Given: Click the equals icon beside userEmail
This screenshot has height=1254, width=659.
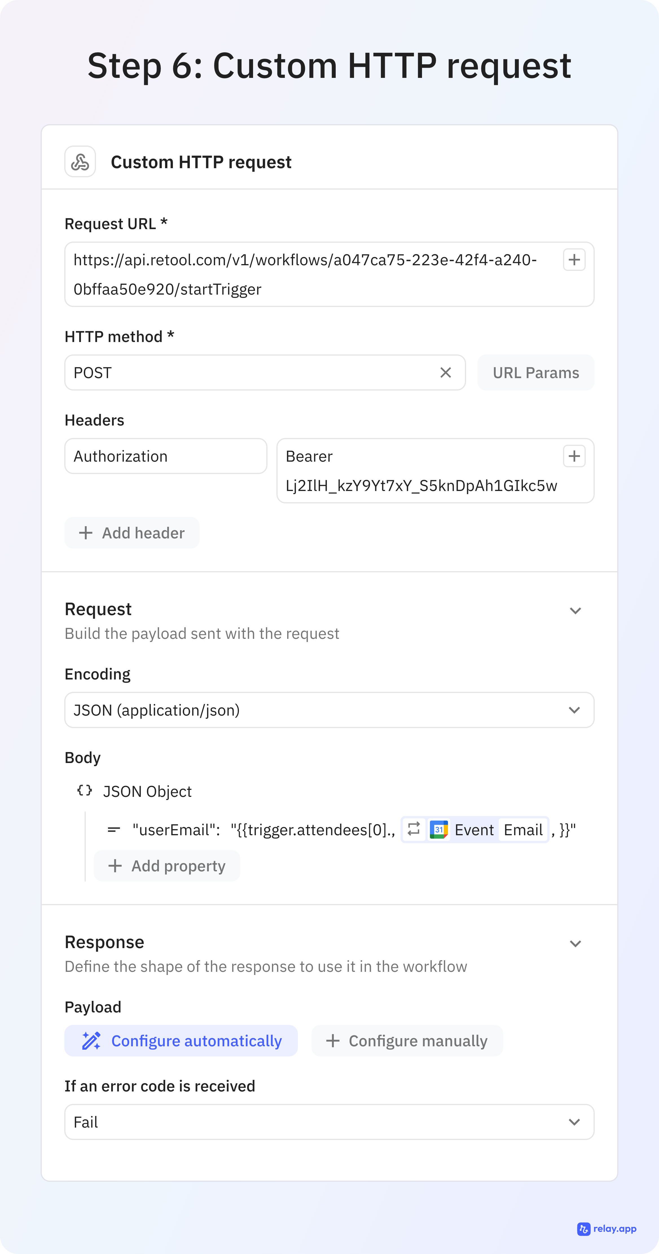Looking at the screenshot, I should point(114,830).
